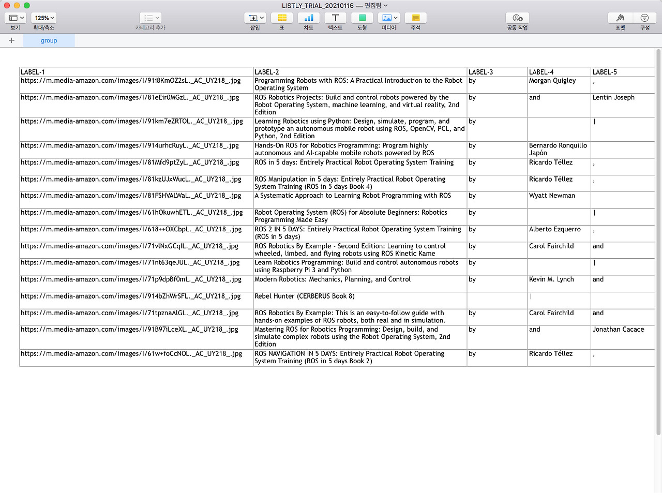This screenshot has height=504, width=662.
Task: Select image URL cell containing 81kzUJxWucL
Action: tap(137, 183)
